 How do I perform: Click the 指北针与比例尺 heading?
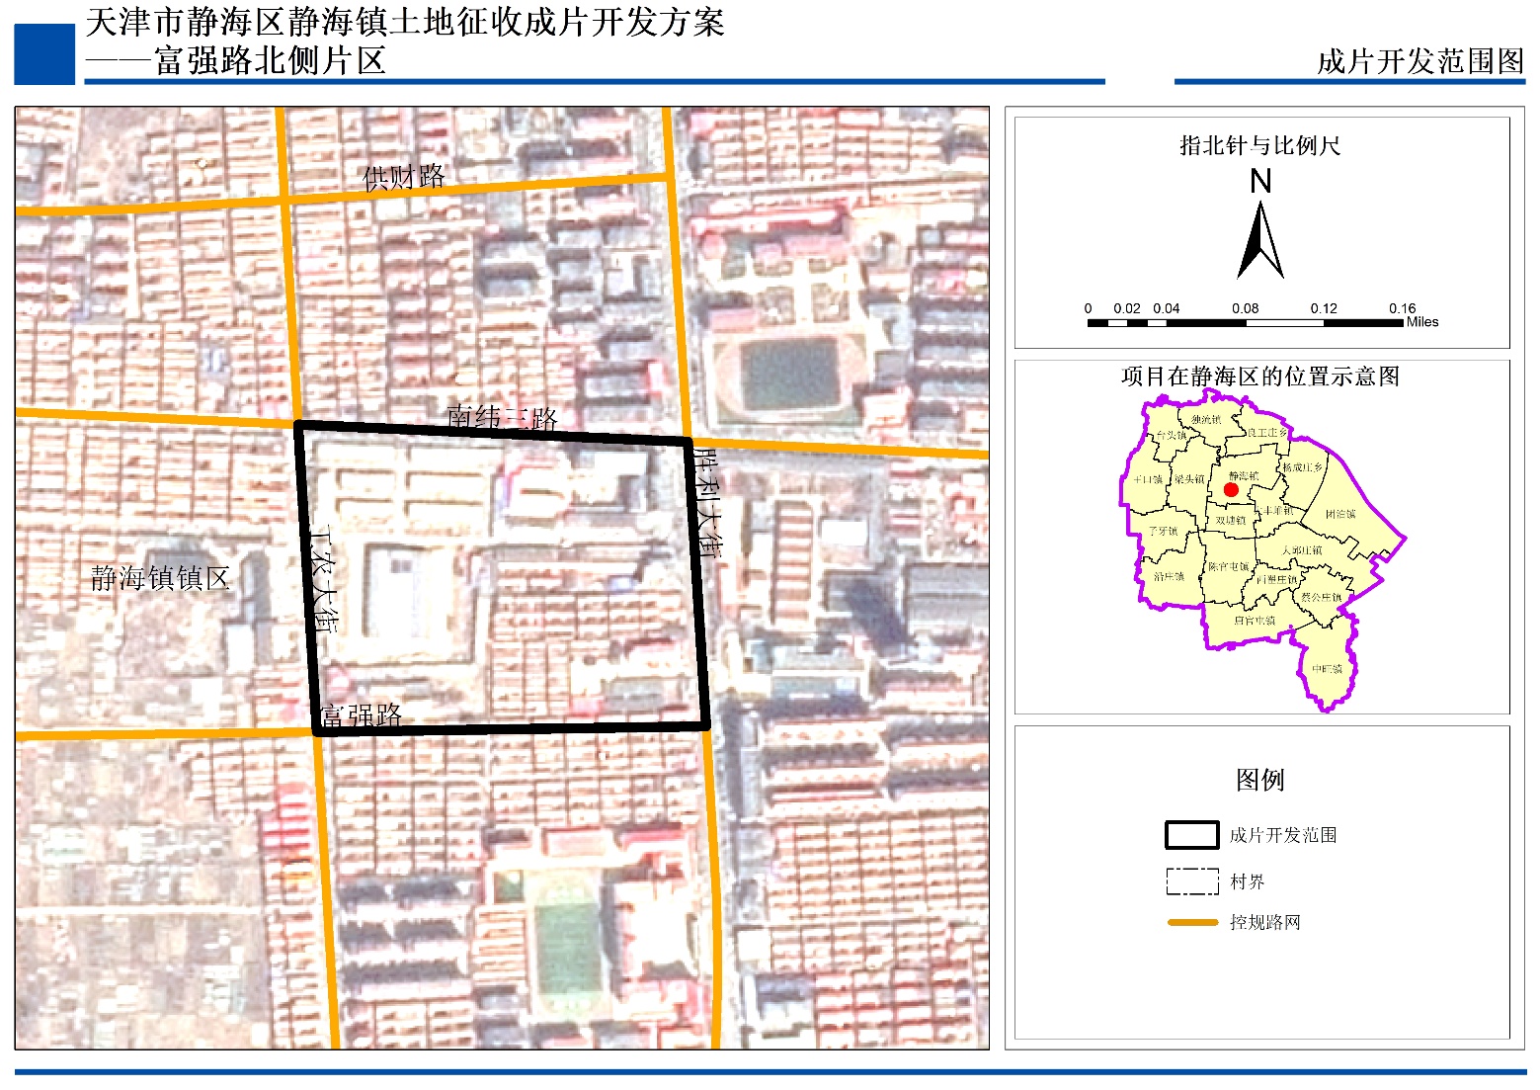click(1259, 146)
